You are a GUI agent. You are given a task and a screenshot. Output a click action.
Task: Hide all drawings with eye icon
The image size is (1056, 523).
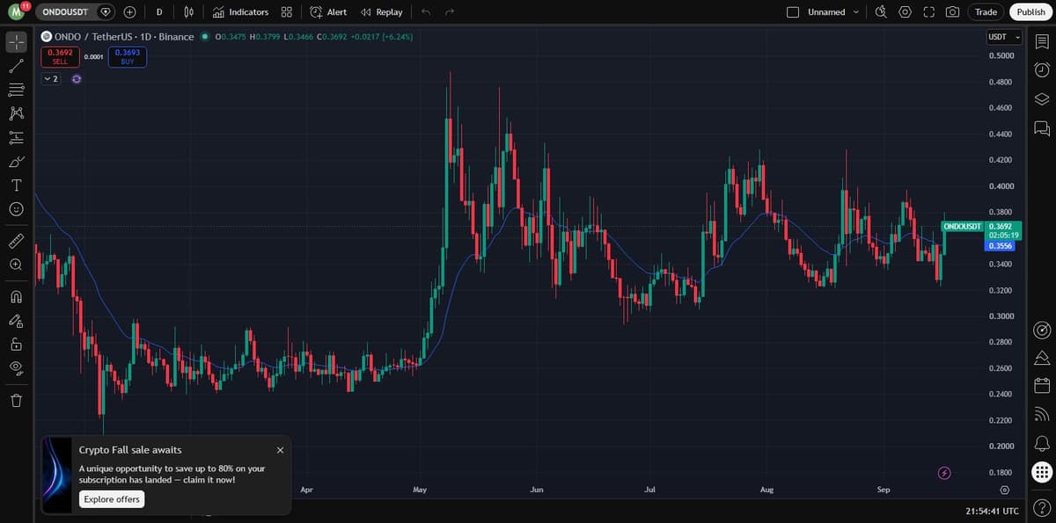[16, 367]
